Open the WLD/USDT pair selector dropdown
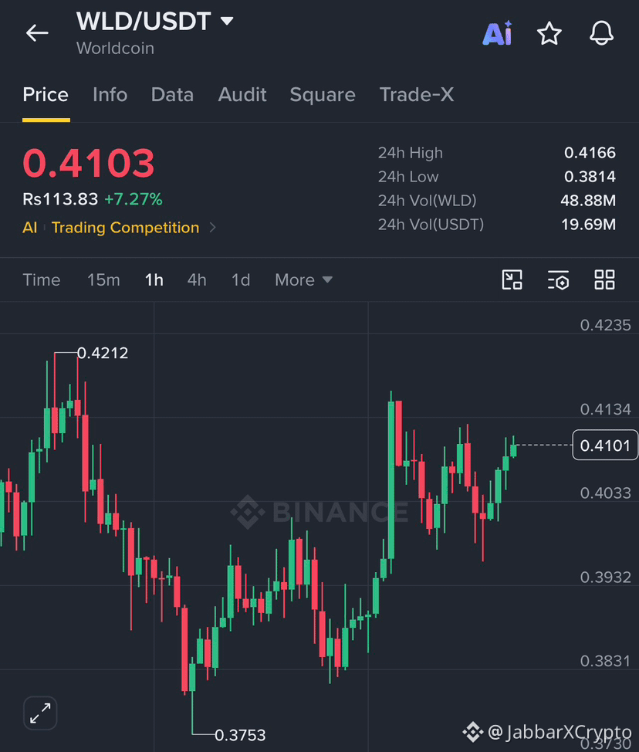Screen dimensions: 639x752 tap(154, 21)
